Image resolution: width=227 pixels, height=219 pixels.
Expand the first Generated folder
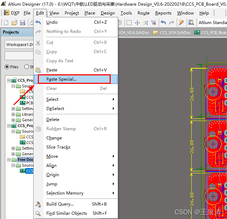coord(13,120)
